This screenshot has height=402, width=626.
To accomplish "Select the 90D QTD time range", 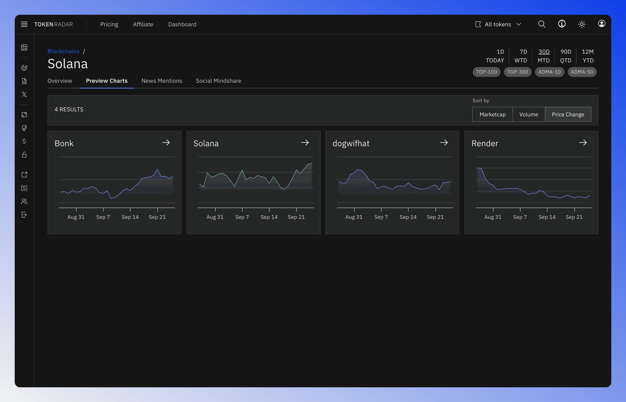I will pos(566,56).
